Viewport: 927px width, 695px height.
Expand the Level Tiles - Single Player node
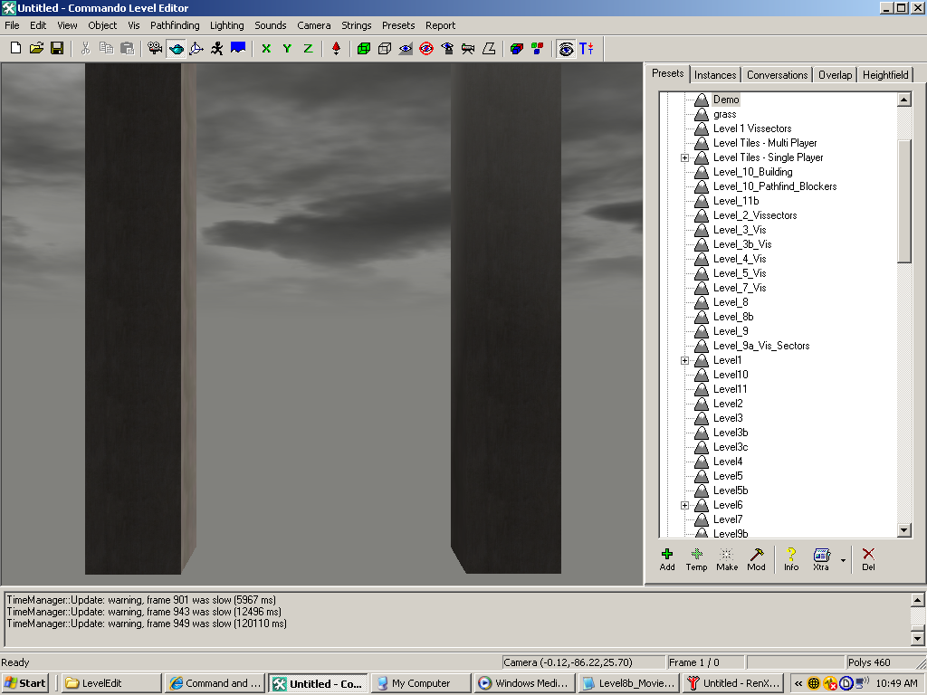[685, 157]
